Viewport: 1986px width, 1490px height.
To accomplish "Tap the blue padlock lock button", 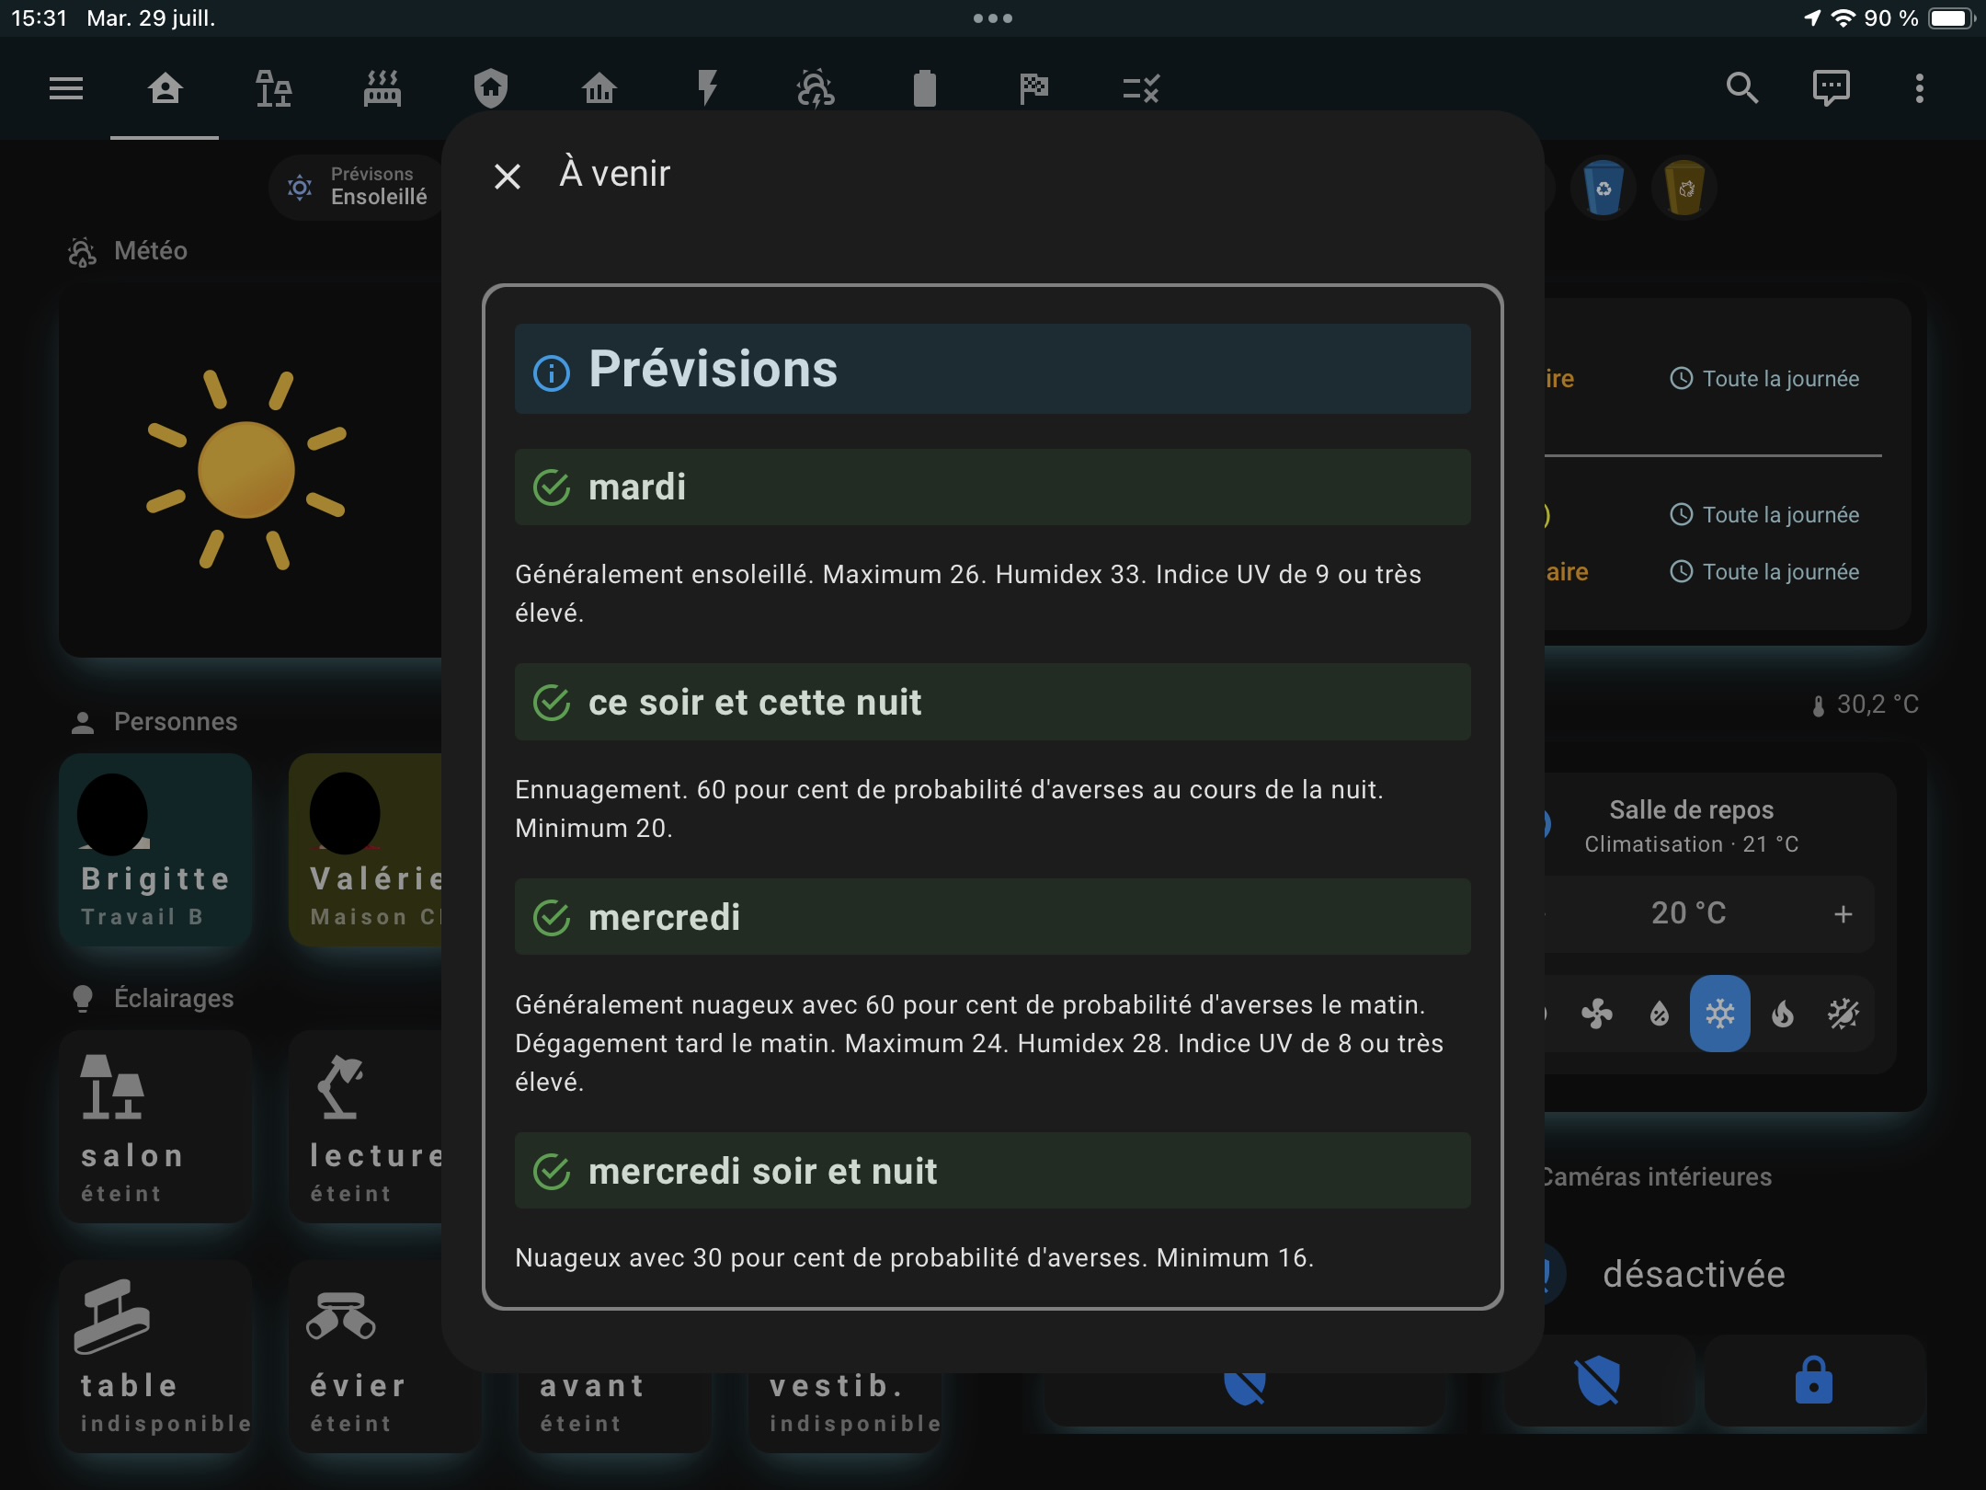I will point(1813,1381).
